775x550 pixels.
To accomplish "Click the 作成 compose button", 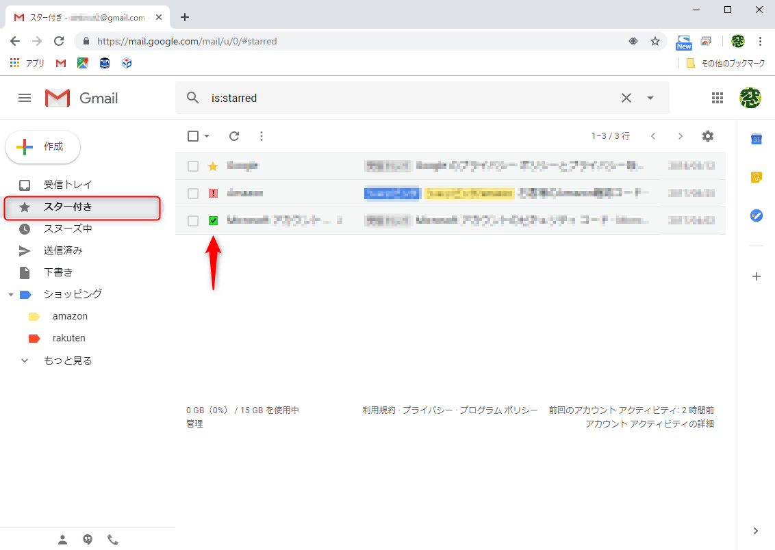I will pos(42,146).
